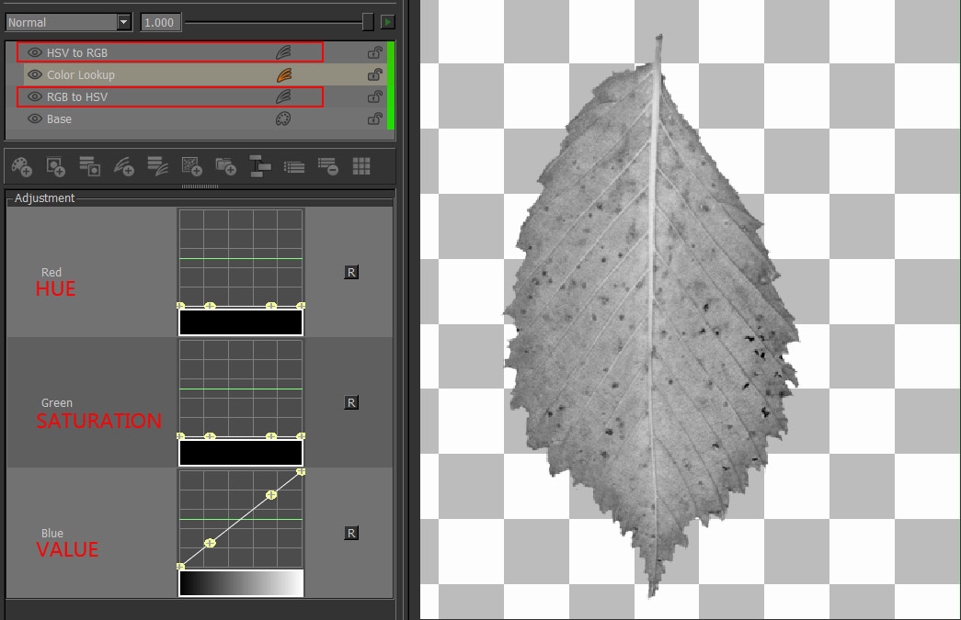Toggle visibility of Color Lookup layer
The image size is (961, 620).
(35, 74)
